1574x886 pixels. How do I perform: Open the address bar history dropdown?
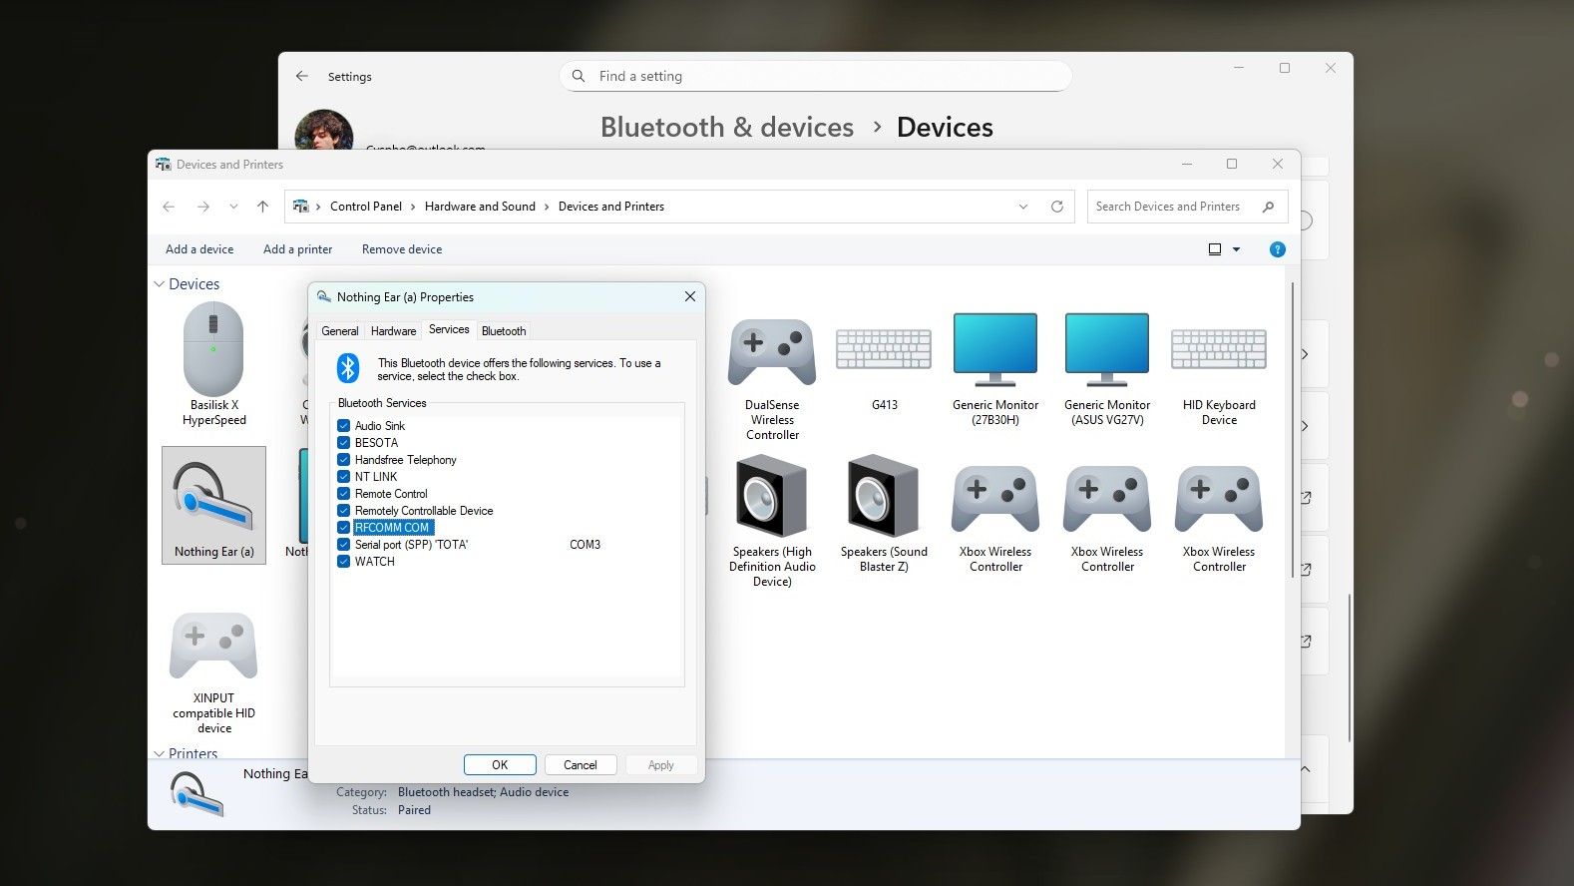(x=1022, y=207)
